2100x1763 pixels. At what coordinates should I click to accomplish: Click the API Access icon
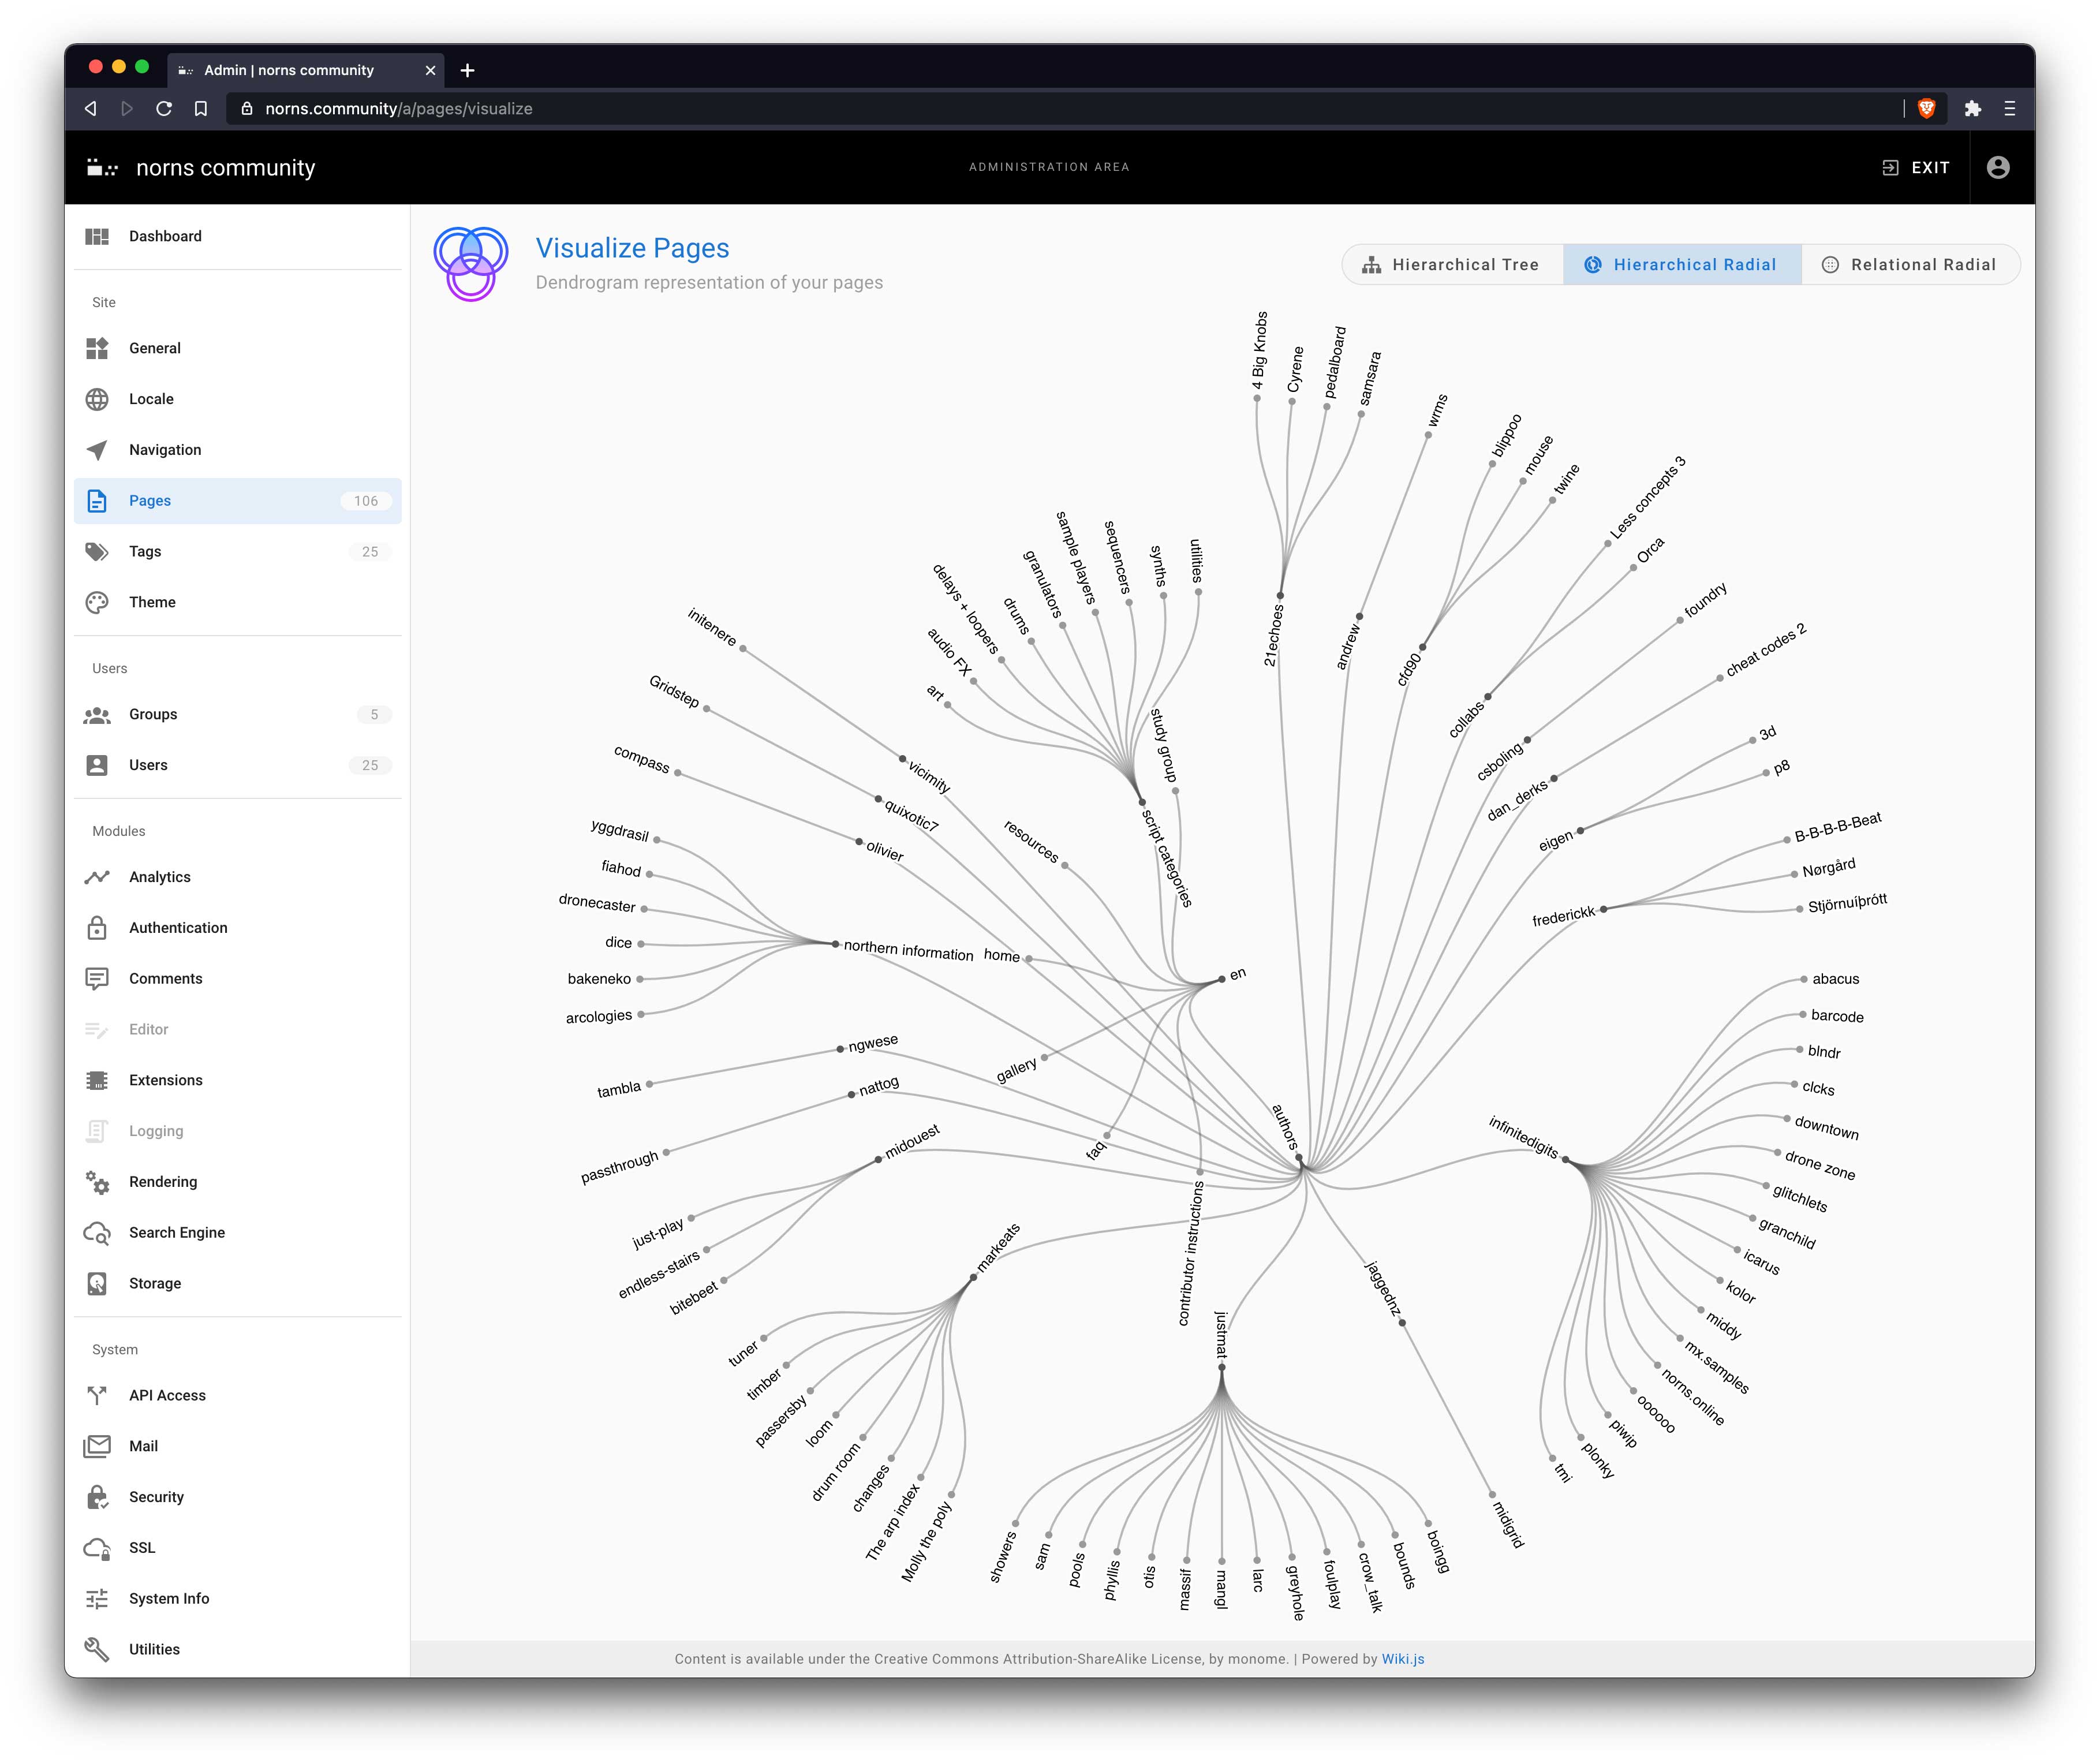coord(97,1396)
